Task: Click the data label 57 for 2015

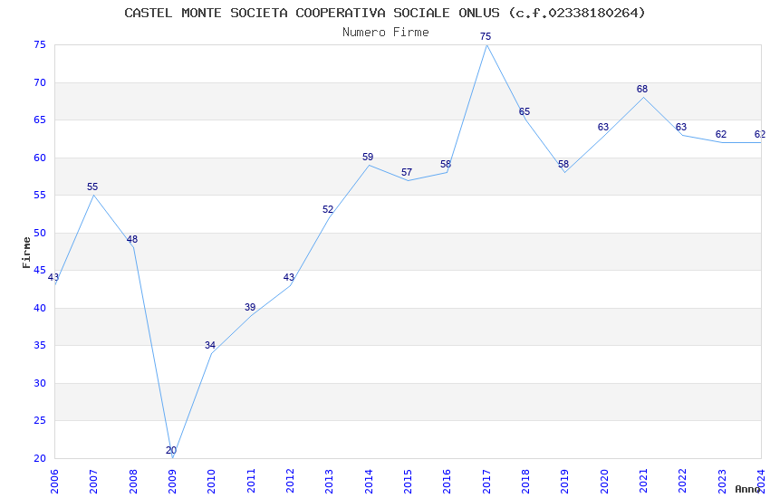Action: point(407,172)
